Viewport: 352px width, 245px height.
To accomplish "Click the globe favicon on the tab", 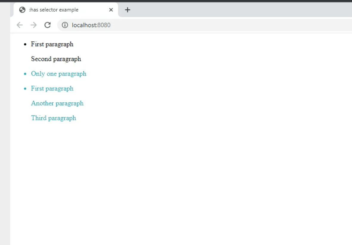I will [22, 10].
